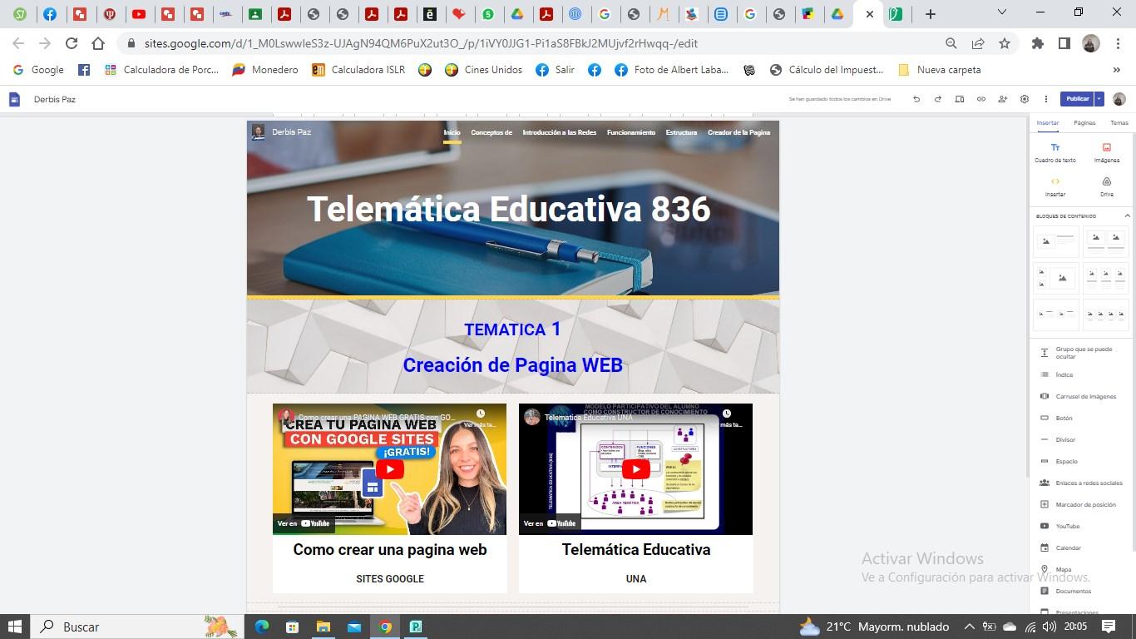Insert a file from Drive
Image resolution: width=1136 pixels, height=639 pixels.
1106,186
